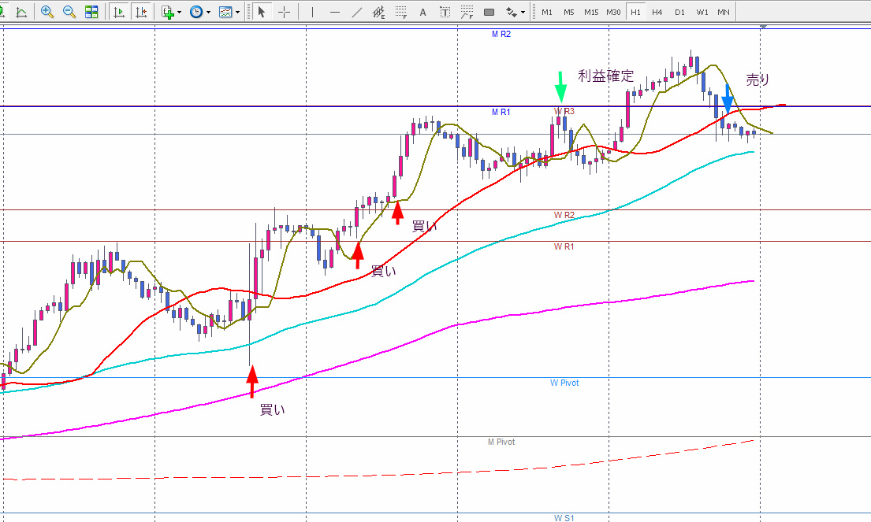Switch to D1 daily timeframe
871x522 pixels.
pyautogui.click(x=679, y=12)
